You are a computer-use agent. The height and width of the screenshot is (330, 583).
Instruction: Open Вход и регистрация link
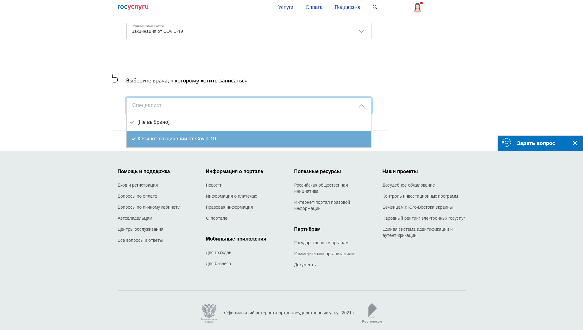point(138,185)
